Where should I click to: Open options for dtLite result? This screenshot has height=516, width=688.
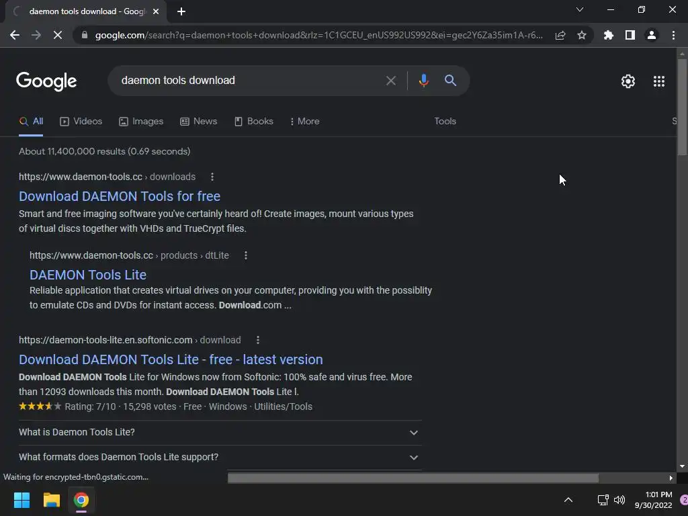246,255
